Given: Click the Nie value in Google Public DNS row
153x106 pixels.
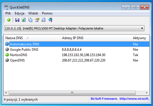Looking at the screenshot, I should click(135, 50).
